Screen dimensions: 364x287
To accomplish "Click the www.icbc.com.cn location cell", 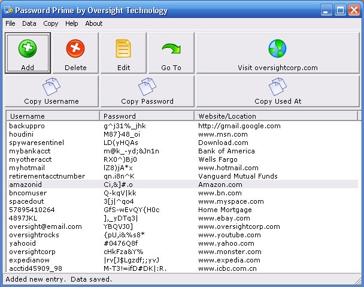I will tap(227, 268).
